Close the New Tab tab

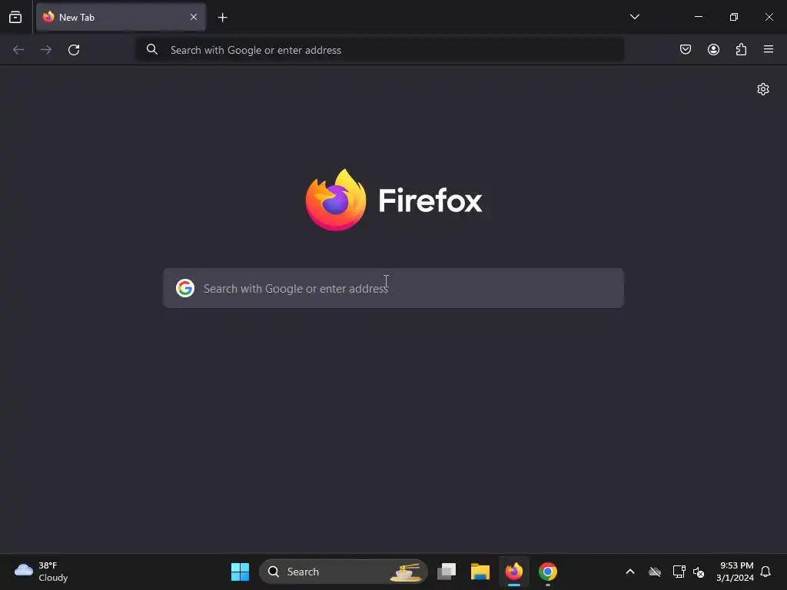click(x=194, y=17)
